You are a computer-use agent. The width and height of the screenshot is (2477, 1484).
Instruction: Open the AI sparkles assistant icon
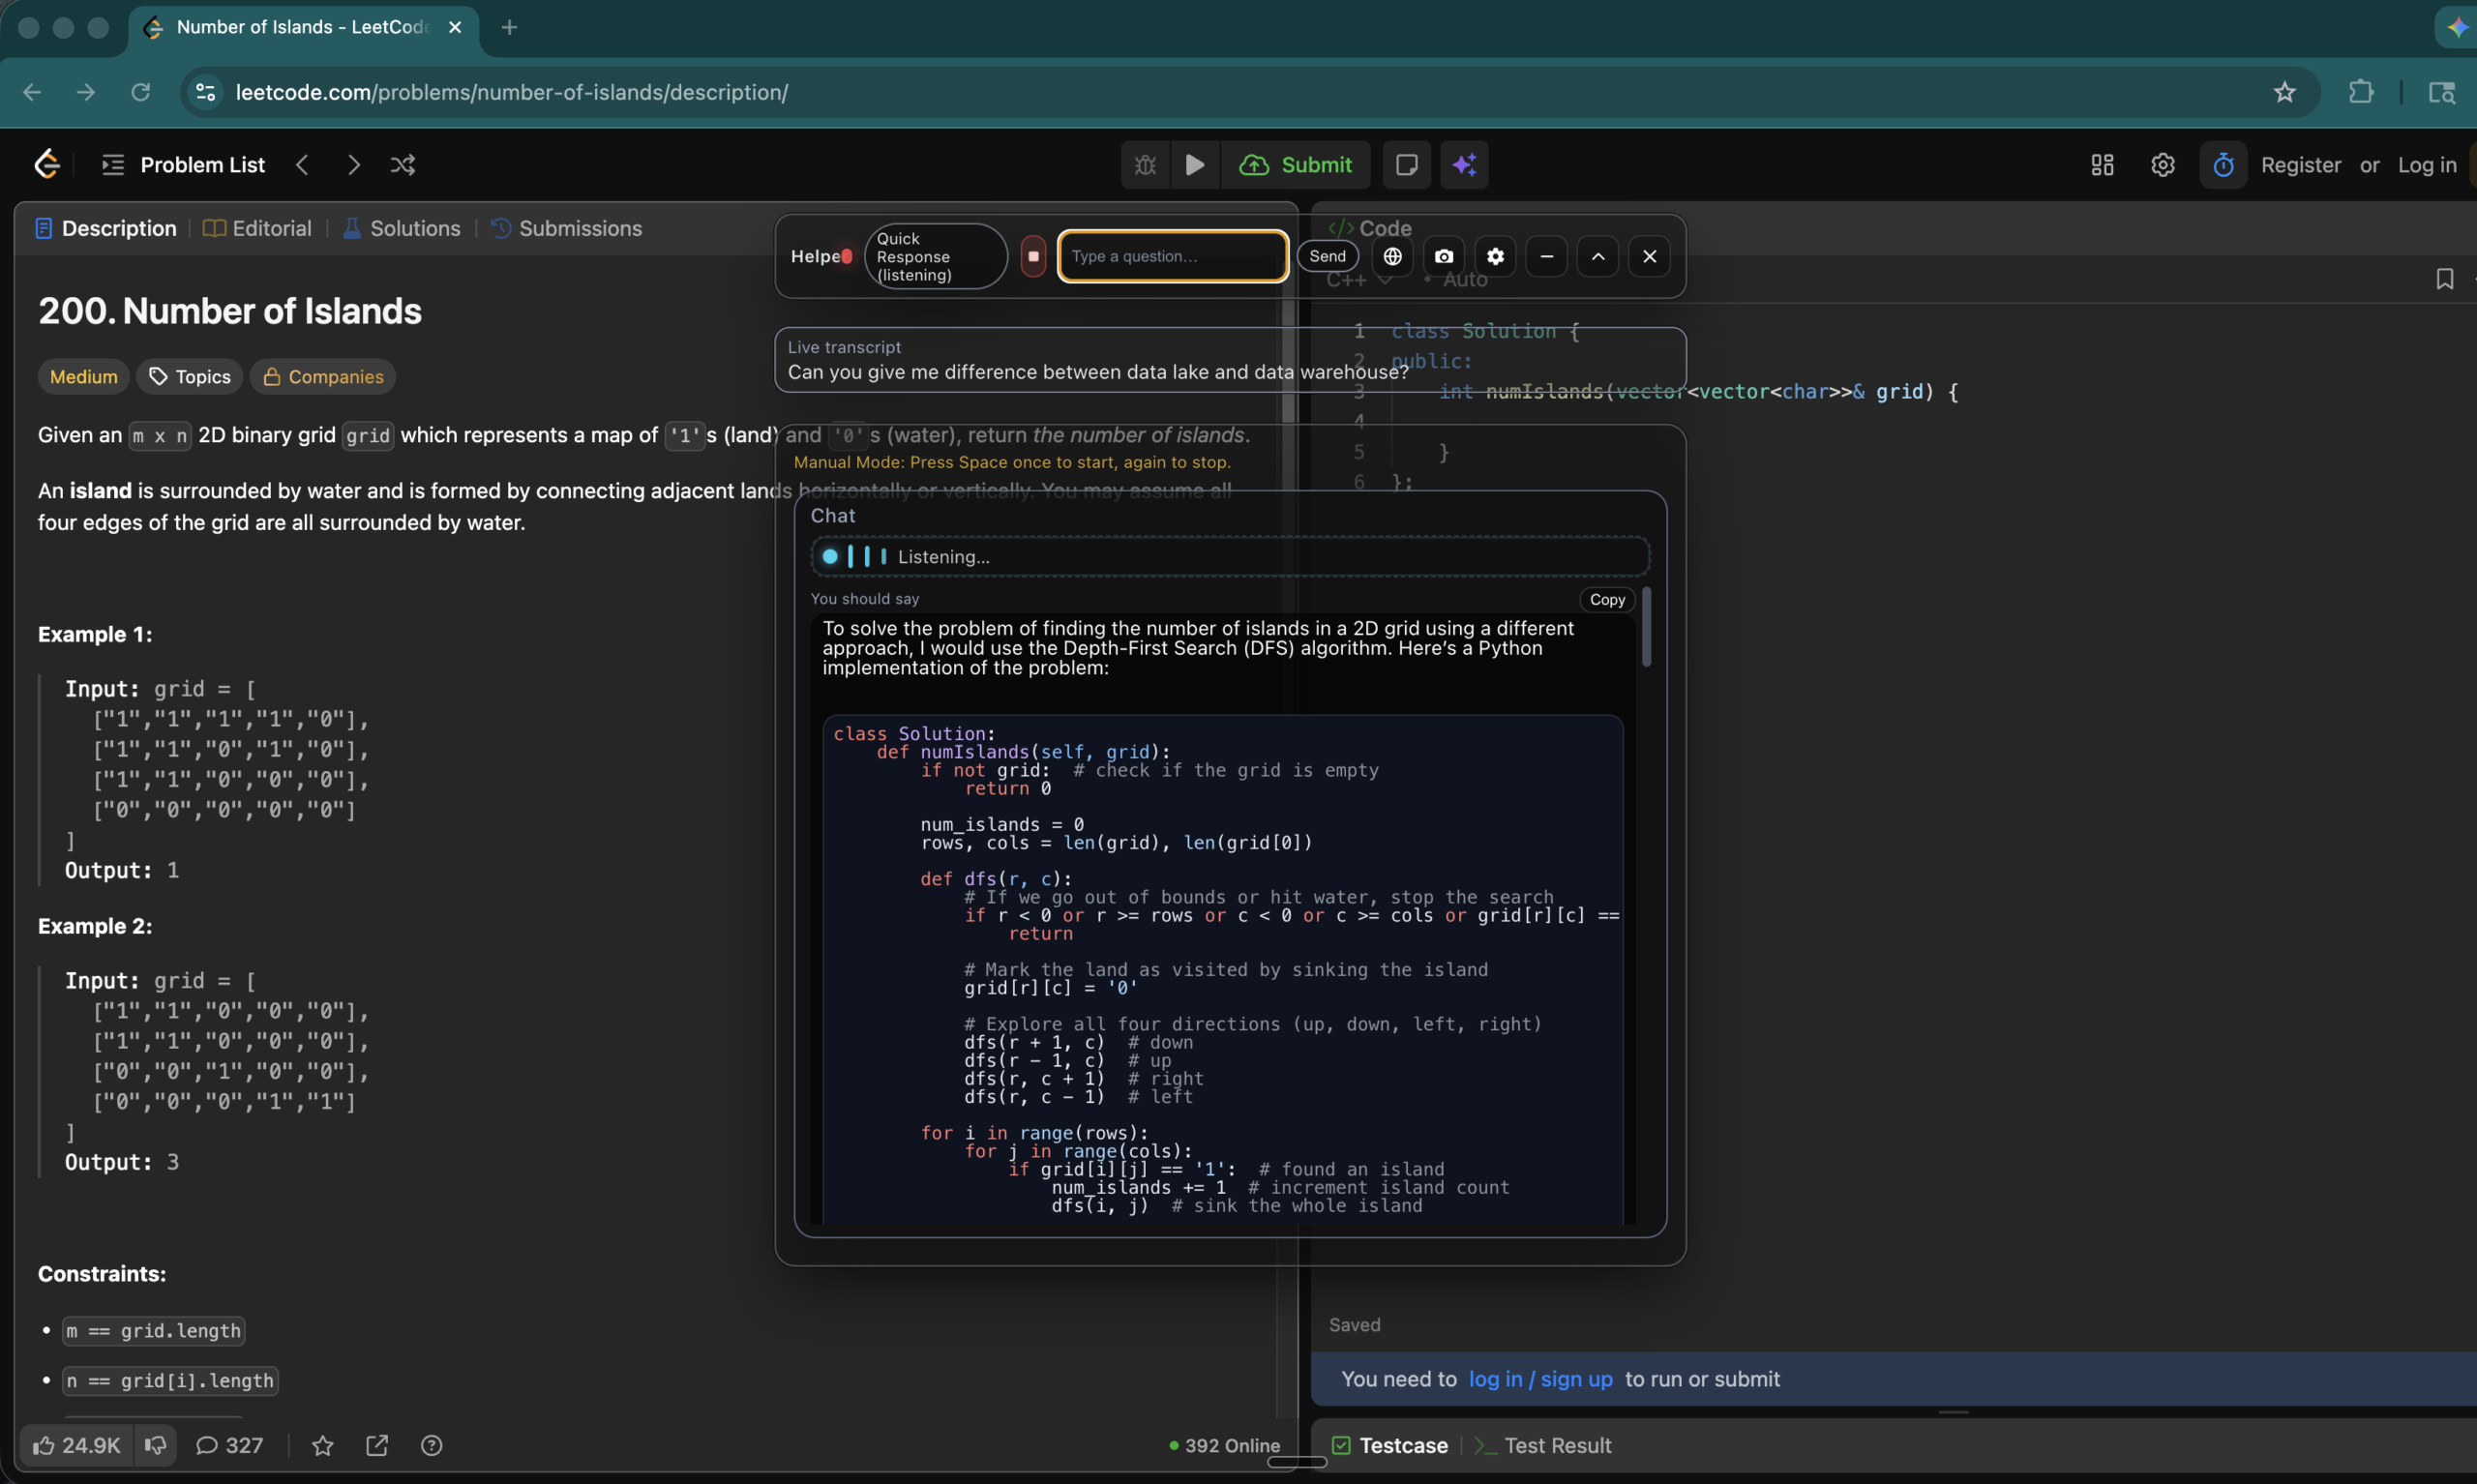pyautogui.click(x=1464, y=165)
